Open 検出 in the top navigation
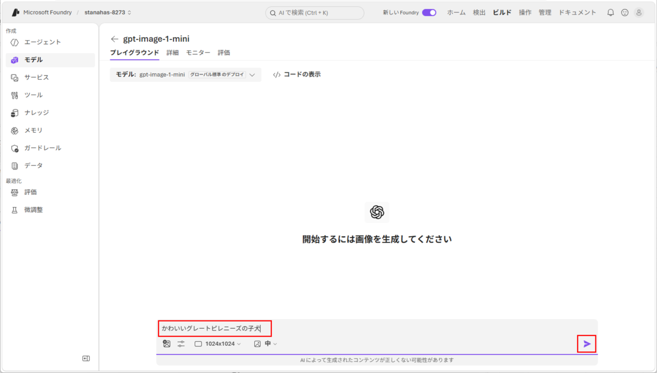This screenshot has height=373, width=657. click(x=479, y=13)
